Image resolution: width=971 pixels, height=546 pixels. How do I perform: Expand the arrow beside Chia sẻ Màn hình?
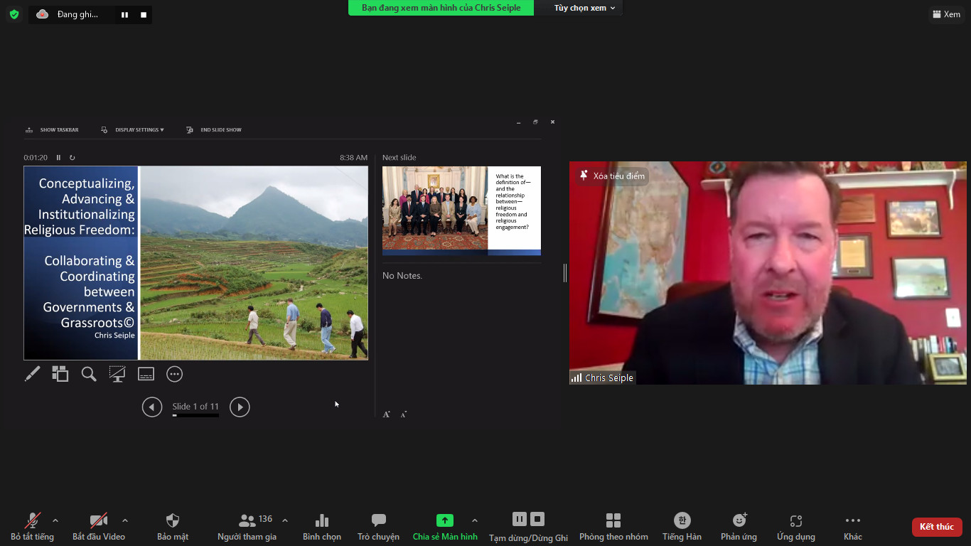pos(475,520)
